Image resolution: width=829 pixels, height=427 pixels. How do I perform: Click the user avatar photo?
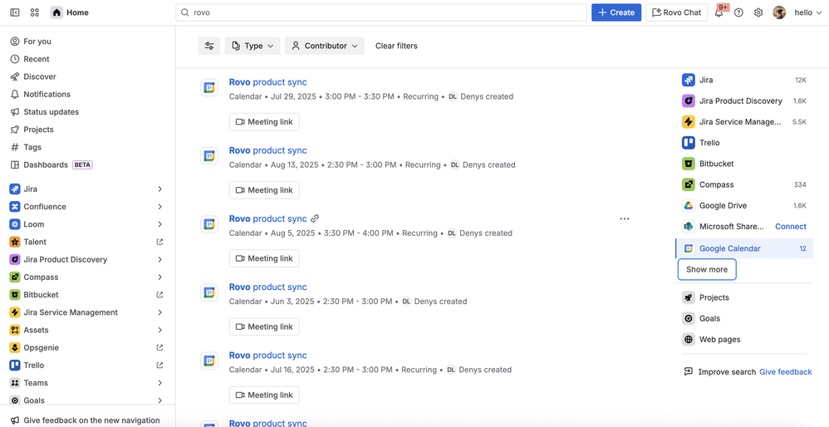click(x=779, y=12)
